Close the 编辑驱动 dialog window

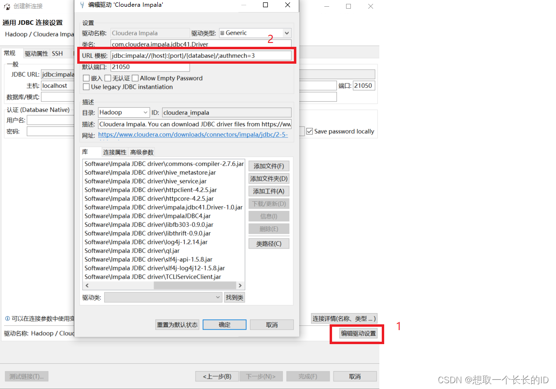288,5
